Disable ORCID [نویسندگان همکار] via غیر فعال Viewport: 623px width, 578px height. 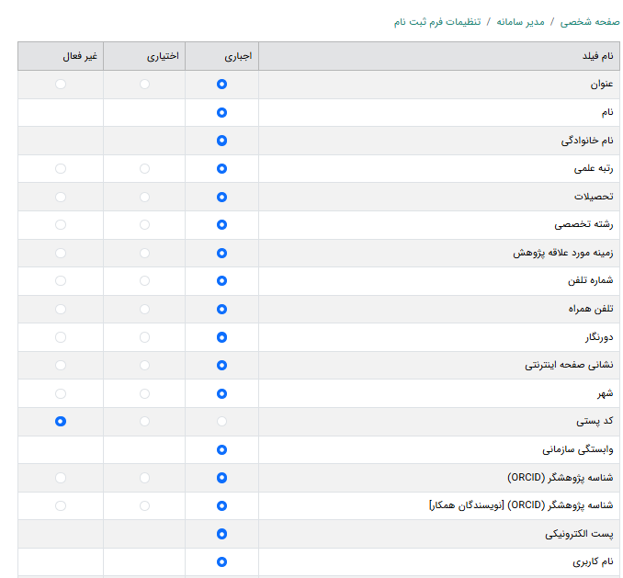coord(61,505)
